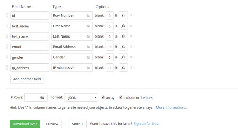This screenshot has width=238, height=133.
Task: Open formula editor for gender row
Action: point(123,57)
